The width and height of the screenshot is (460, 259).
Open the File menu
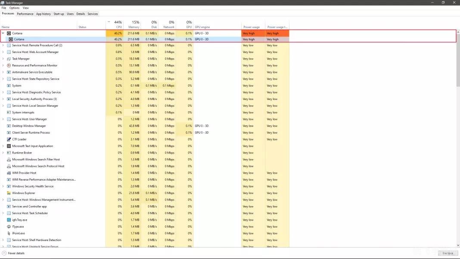[x=4, y=8]
